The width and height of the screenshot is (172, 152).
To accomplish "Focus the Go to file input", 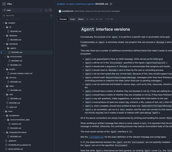I will (27, 15).
